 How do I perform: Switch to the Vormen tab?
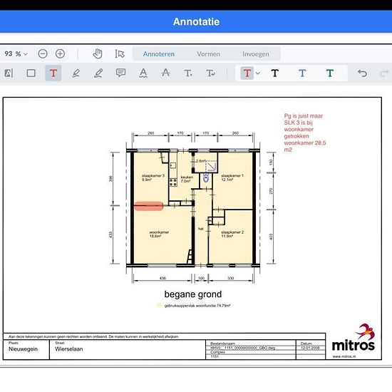pos(208,54)
